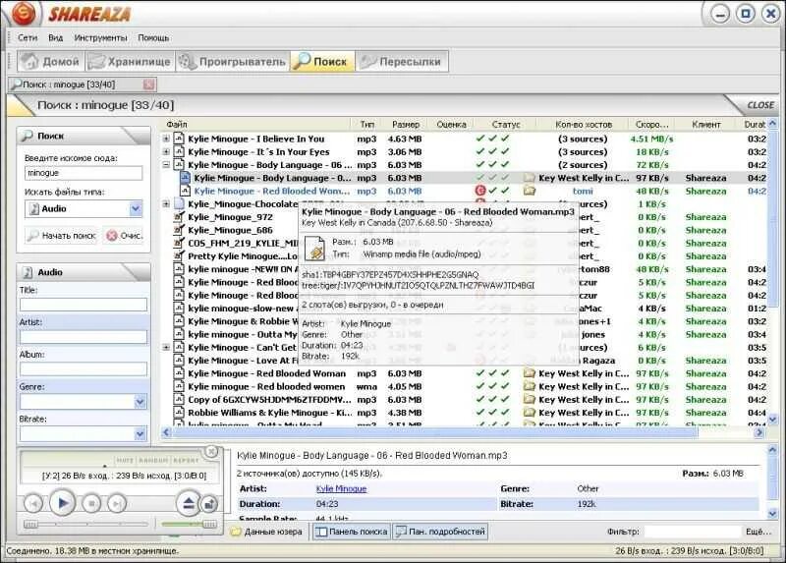This screenshot has width=786, height=563.
Task: Switch to the Хранилище tab
Action: coord(130,62)
